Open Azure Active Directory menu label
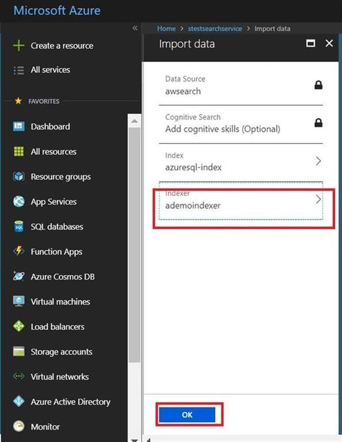 click(x=70, y=402)
